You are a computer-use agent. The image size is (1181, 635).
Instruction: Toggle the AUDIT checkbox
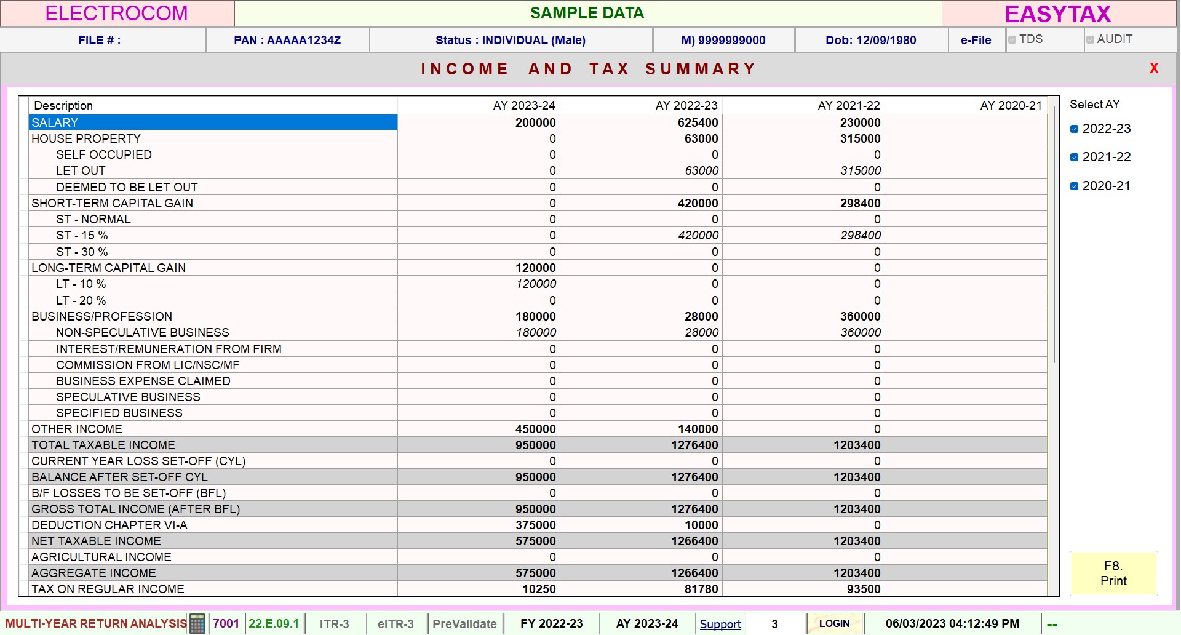coord(1090,39)
